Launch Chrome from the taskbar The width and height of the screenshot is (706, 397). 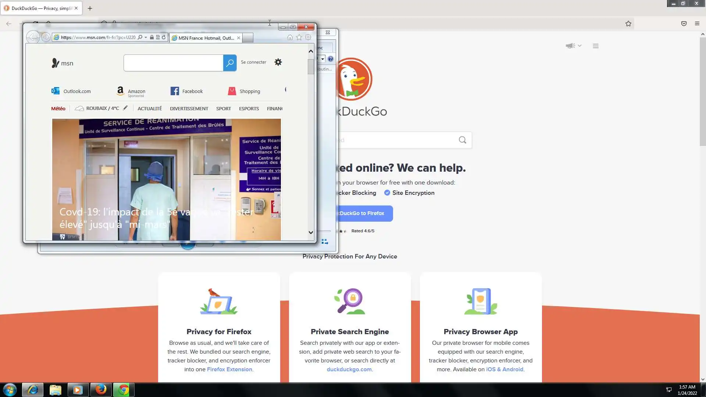124,390
